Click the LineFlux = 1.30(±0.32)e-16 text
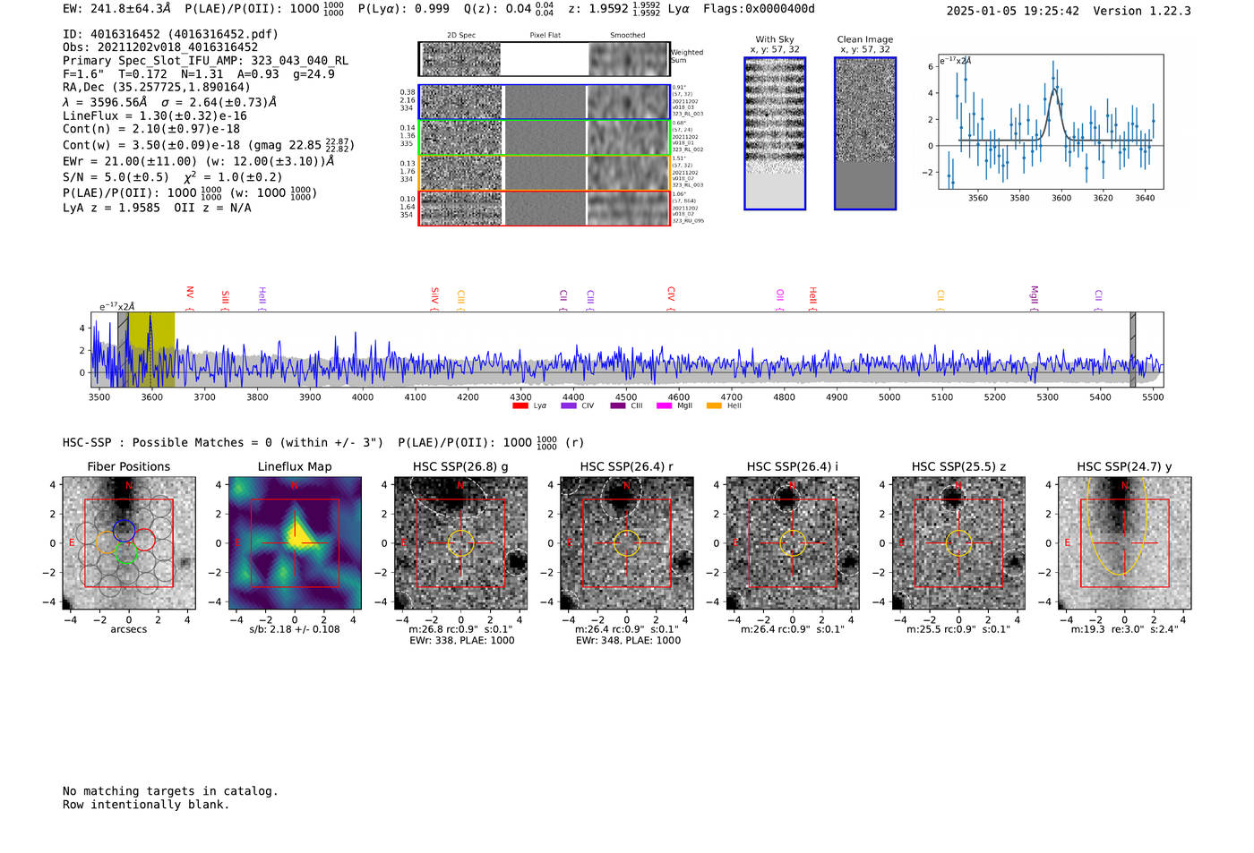The height and width of the screenshot is (853, 1254). coord(155,116)
